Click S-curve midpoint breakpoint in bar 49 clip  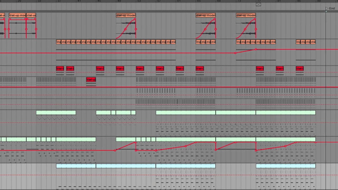pyautogui.click(x=125, y=29)
